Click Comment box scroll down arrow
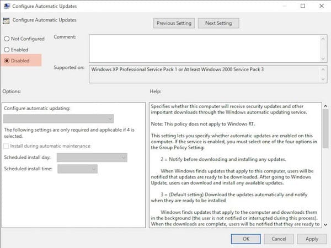 [323, 58]
